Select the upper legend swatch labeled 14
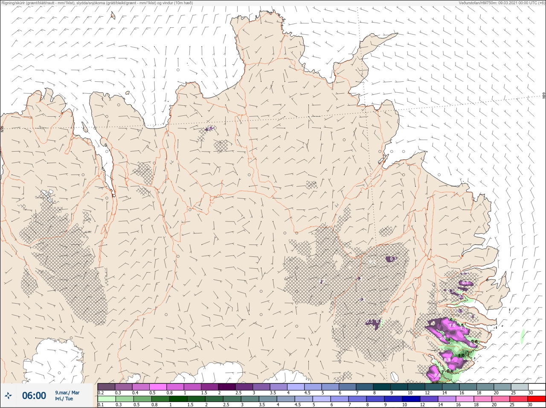This screenshot has height=408, width=546. pos(450,387)
